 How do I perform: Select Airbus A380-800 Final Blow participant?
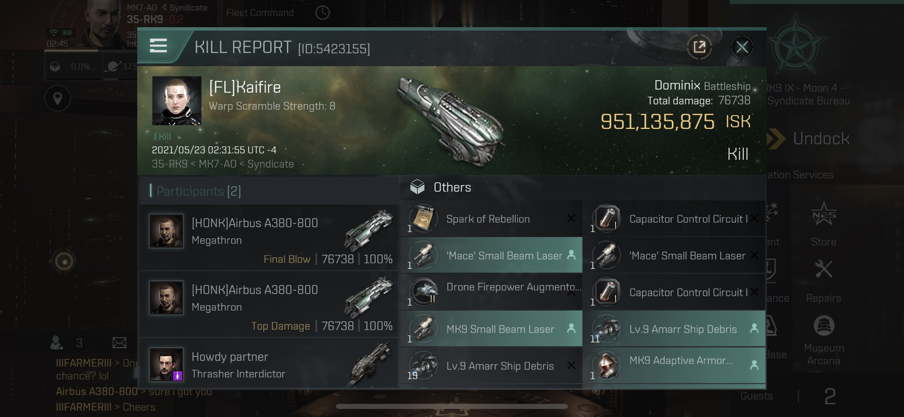point(269,238)
